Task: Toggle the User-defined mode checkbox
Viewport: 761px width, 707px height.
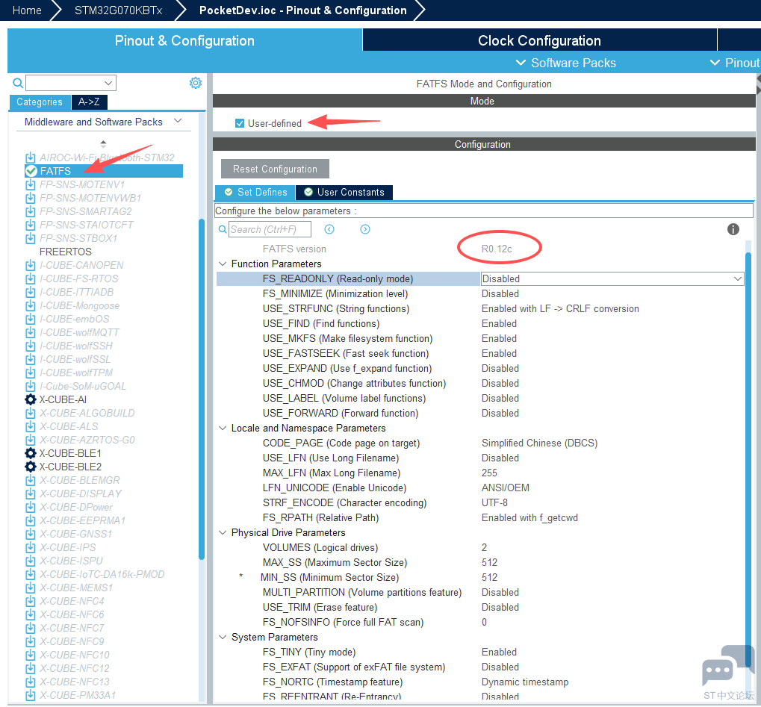Action: point(240,123)
